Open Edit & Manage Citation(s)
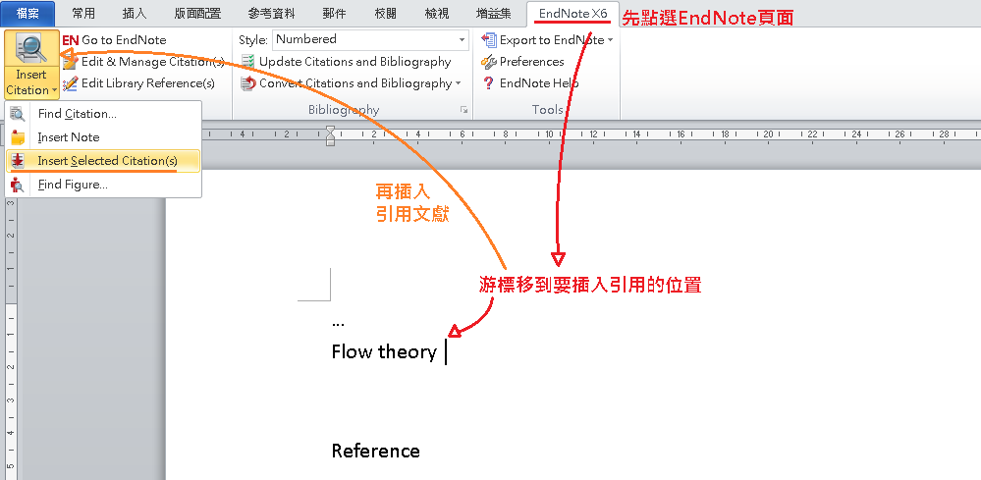Image resolution: width=981 pixels, height=480 pixels. [144, 61]
